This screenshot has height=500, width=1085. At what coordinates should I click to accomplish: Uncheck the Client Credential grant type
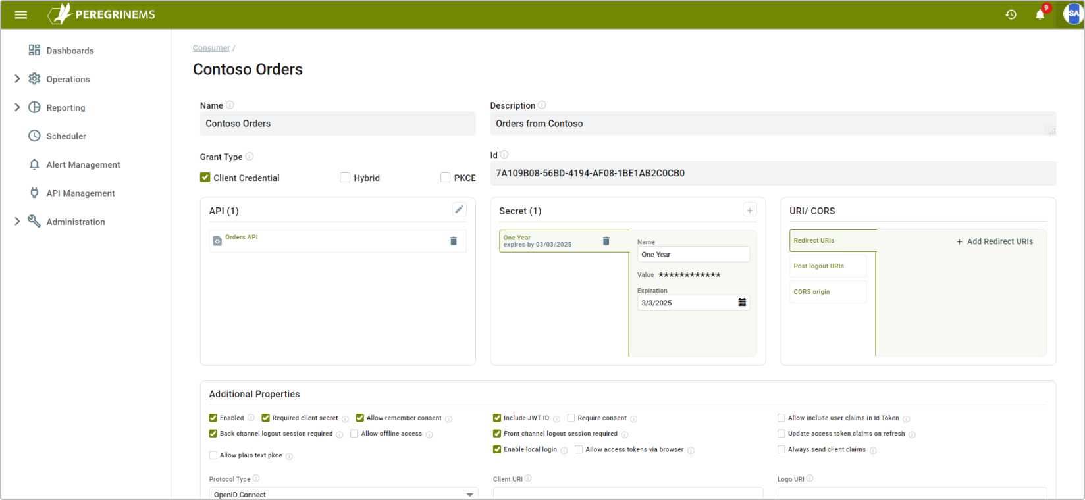click(205, 178)
